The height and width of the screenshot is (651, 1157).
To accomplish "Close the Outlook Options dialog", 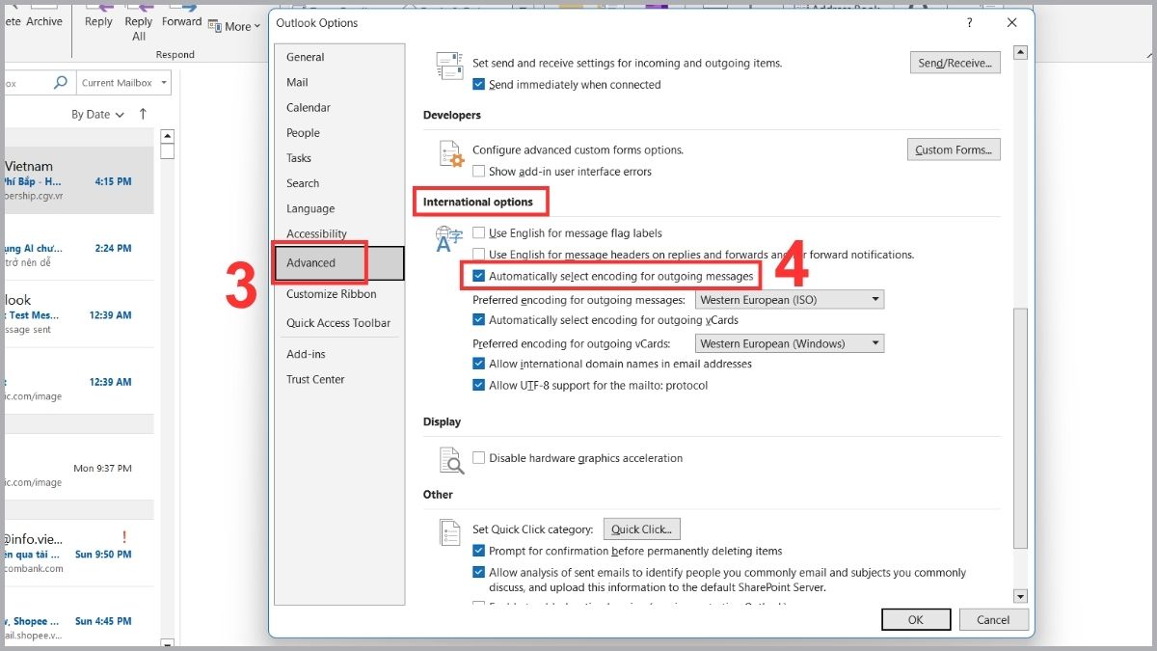I will (1011, 22).
